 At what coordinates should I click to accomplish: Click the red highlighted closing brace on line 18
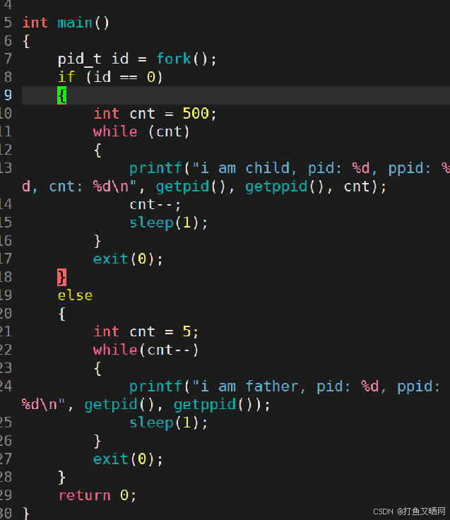point(61,277)
